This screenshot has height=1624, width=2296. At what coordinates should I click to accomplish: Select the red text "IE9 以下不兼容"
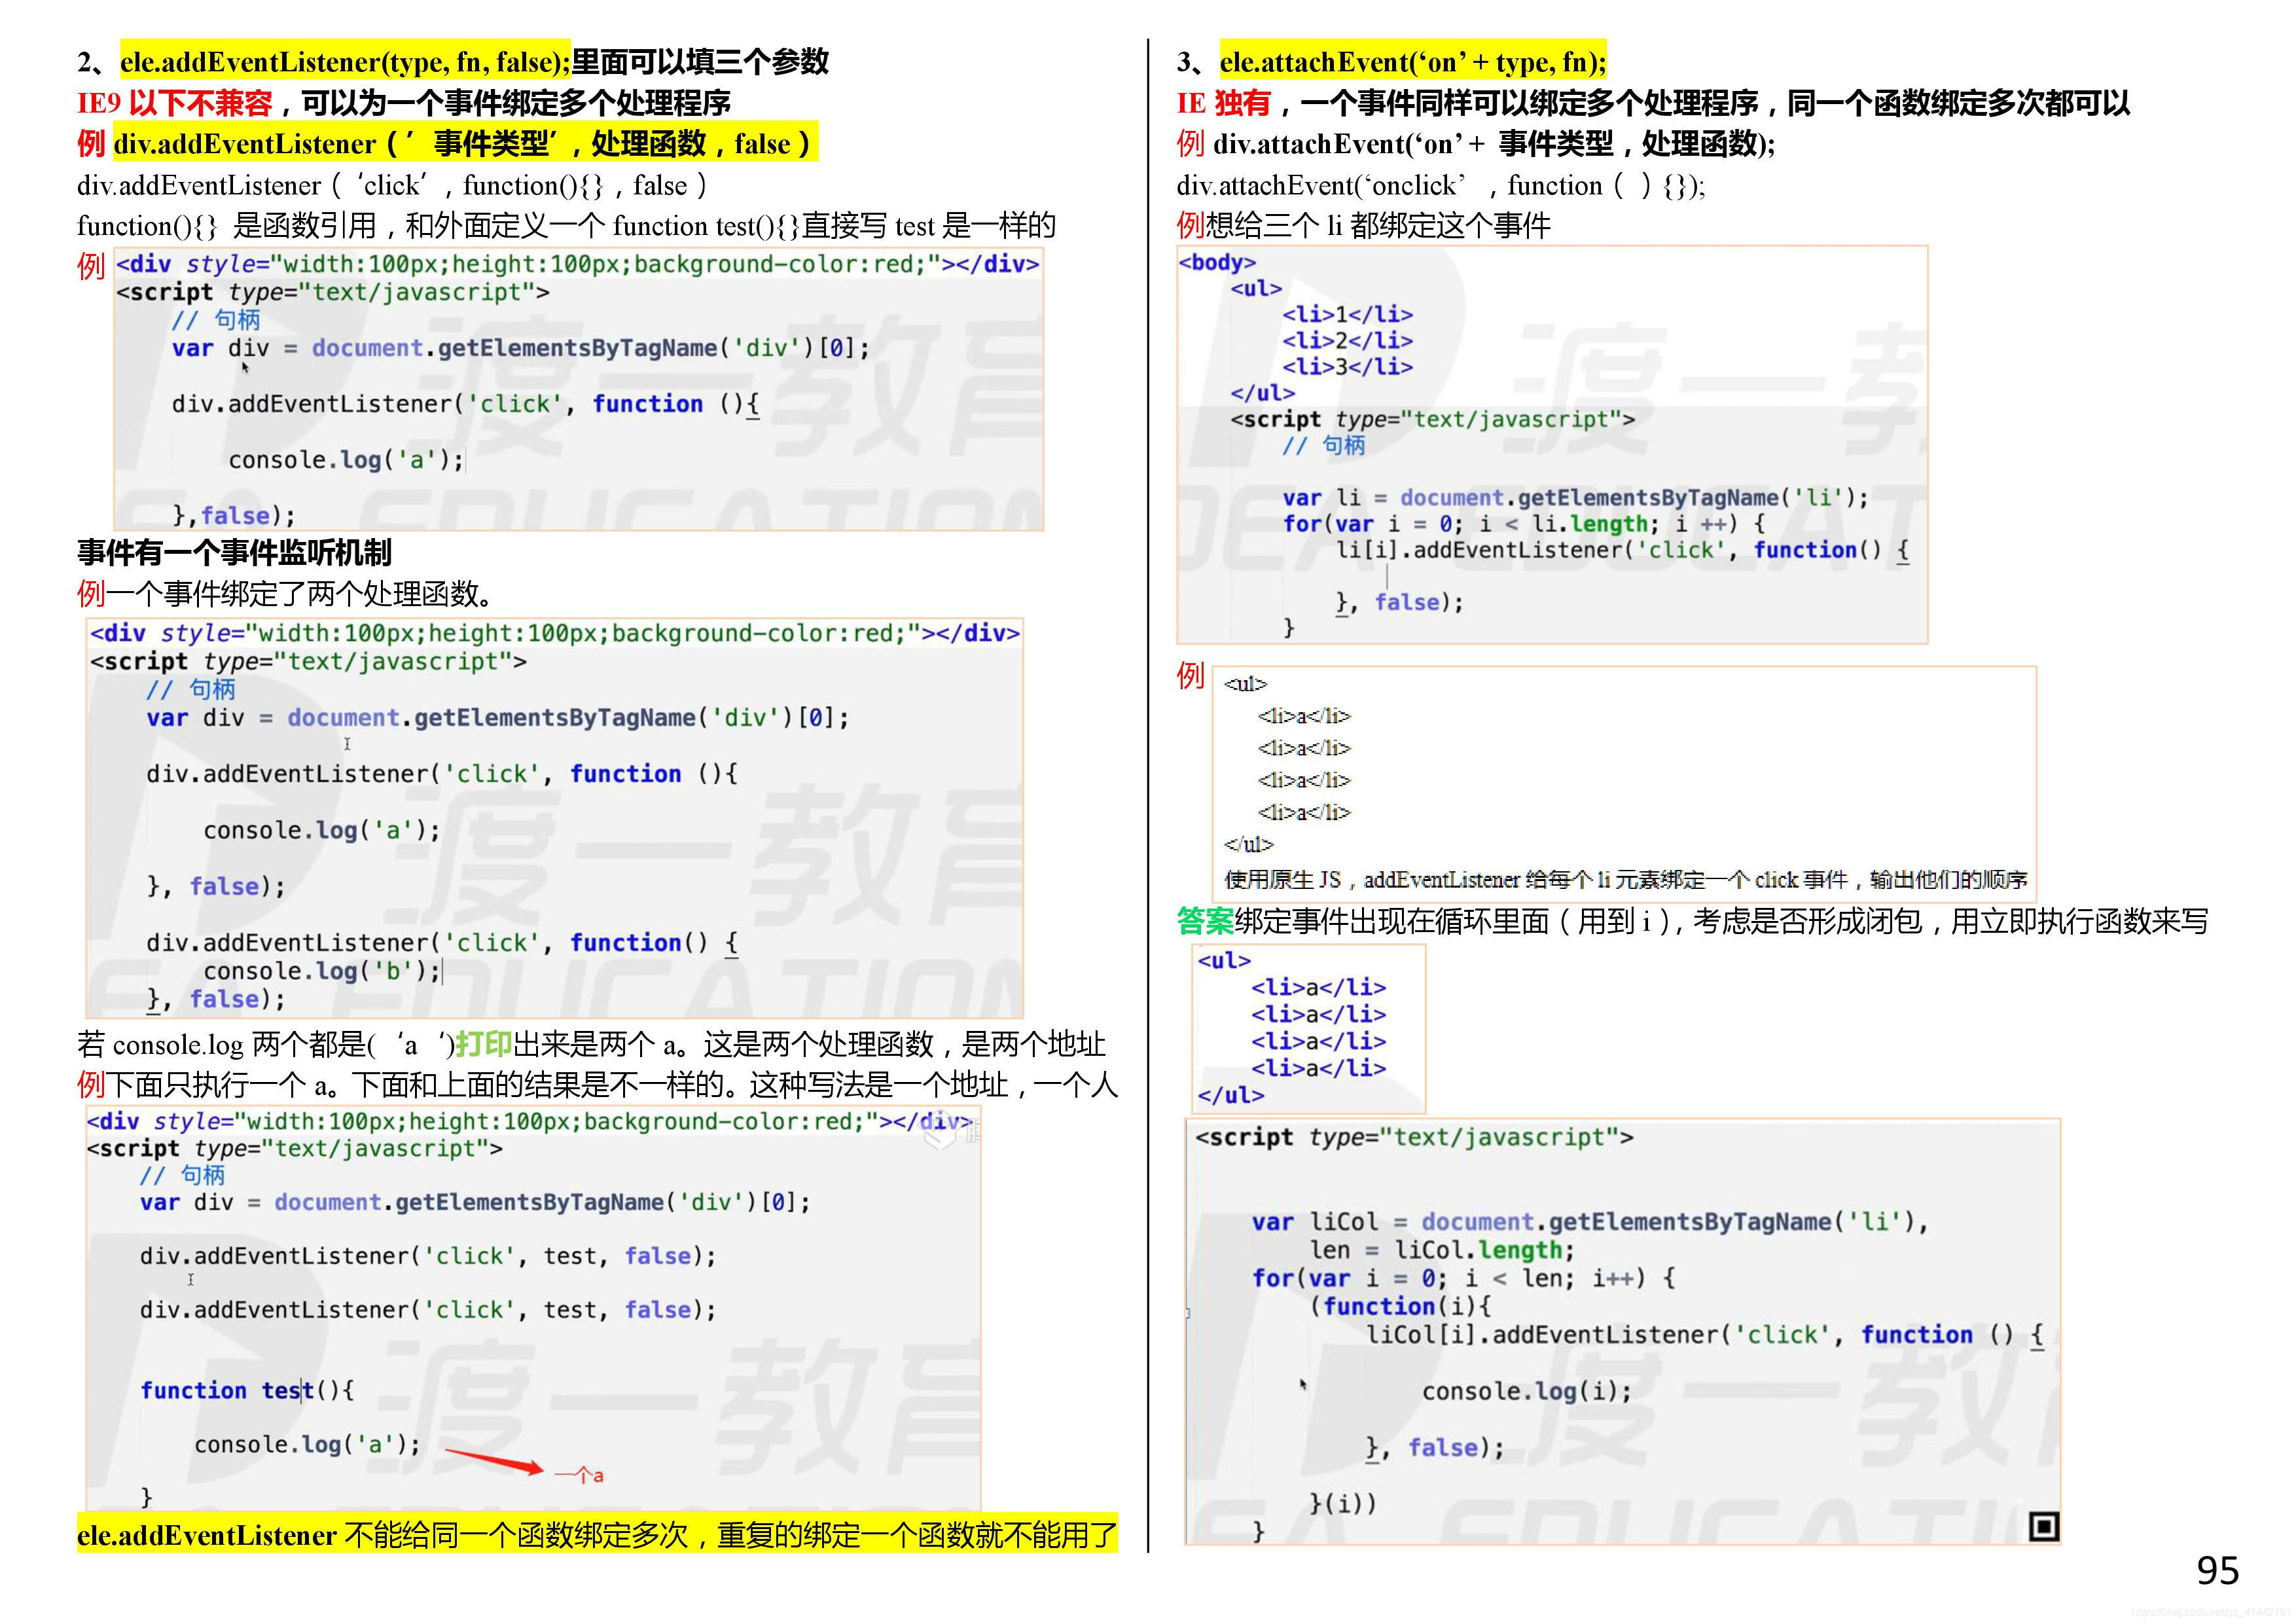pyautogui.click(x=174, y=103)
